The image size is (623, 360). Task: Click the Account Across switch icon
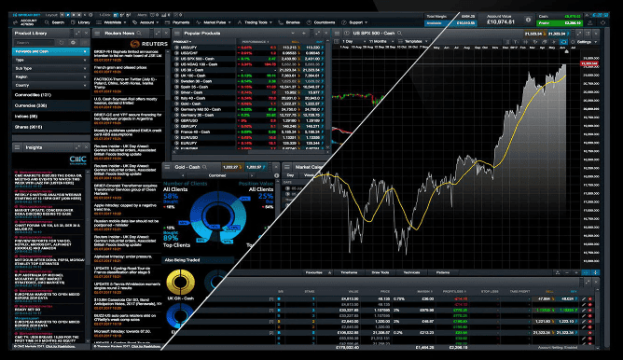(16, 22)
